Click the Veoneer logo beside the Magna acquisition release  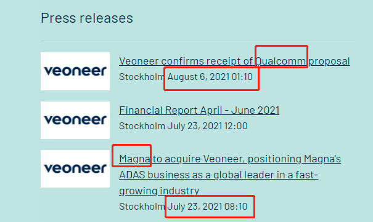(x=75, y=168)
